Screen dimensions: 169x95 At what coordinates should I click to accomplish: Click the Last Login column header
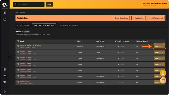(100, 41)
